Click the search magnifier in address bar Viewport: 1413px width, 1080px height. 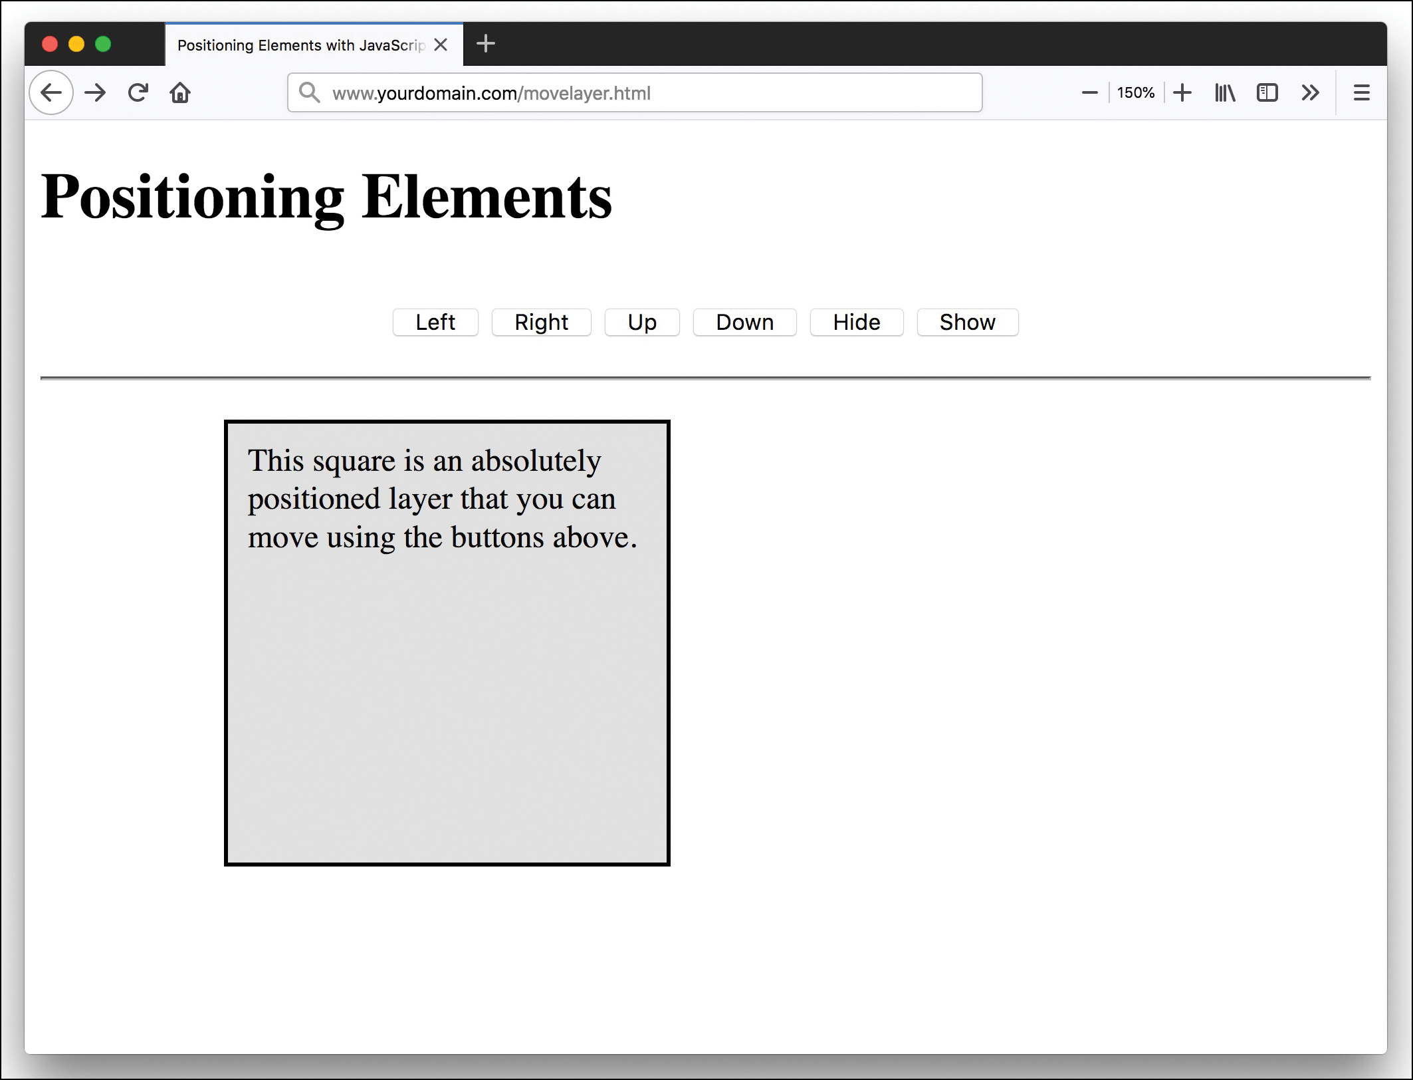point(308,92)
